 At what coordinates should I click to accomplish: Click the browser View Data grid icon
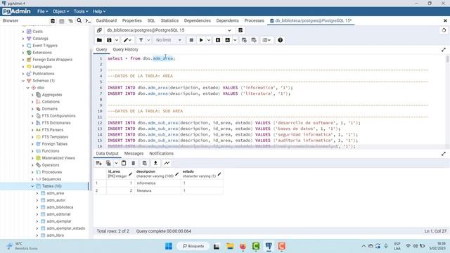point(62,21)
